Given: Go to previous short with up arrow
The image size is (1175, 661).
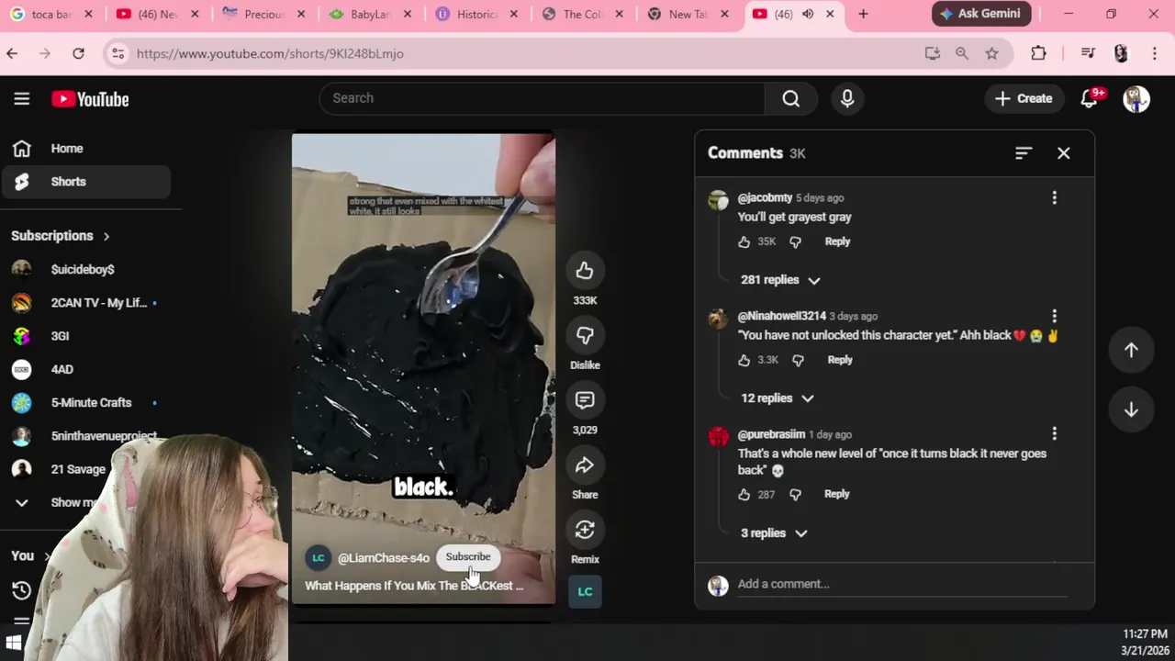Looking at the screenshot, I should tap(1131, 350).
